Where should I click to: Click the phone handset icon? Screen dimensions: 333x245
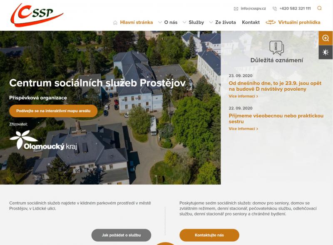point(275,9)
